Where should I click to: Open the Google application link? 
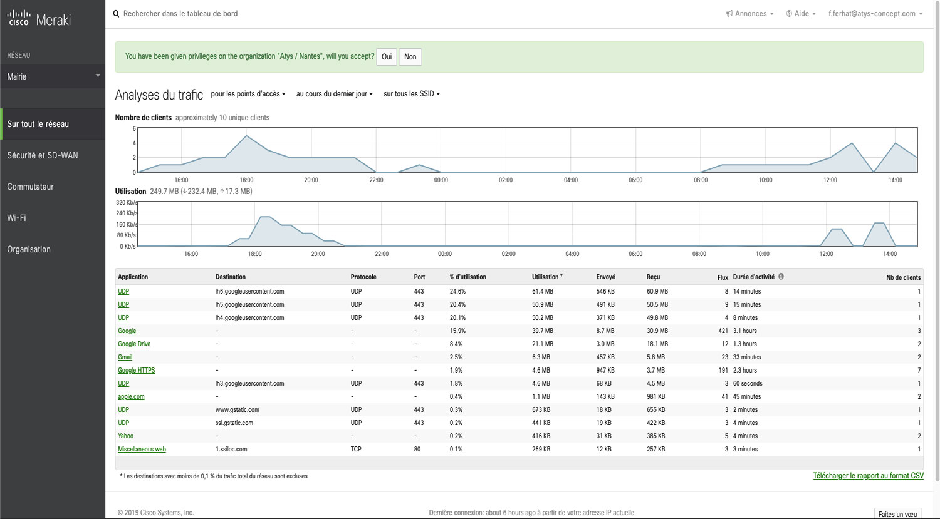(127, 331)
